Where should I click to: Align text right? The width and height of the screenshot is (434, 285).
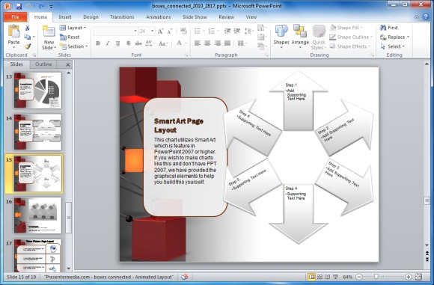(218, 43)
